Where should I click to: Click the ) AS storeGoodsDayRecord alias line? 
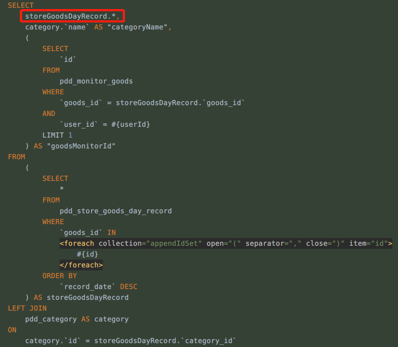pyautogui.click(x=77, y=297)
